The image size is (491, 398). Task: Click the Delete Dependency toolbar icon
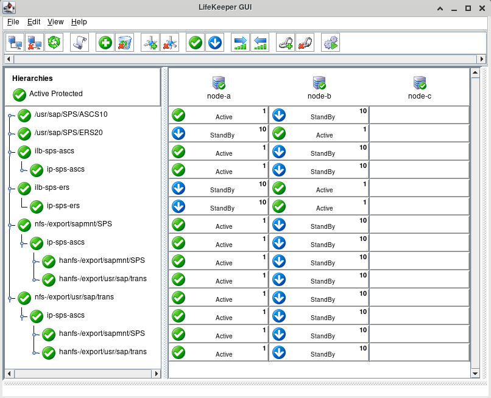point(170,42)
